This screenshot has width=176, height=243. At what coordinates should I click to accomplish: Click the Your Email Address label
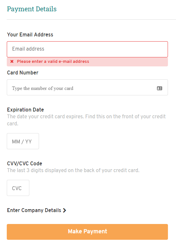click(x=30, y=34)
